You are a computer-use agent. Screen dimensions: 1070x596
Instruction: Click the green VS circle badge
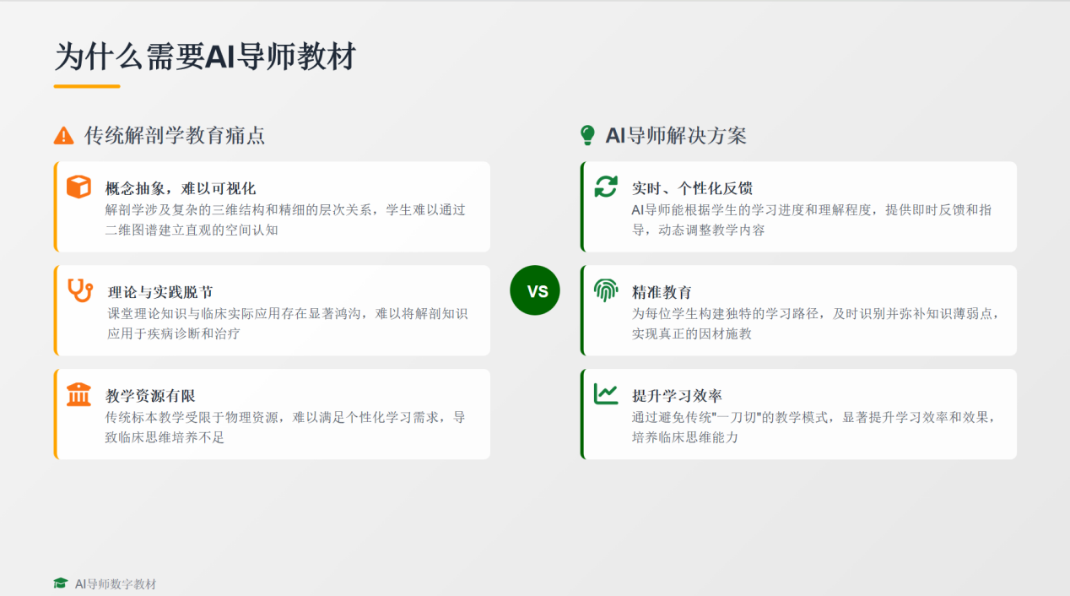[535, 290]
